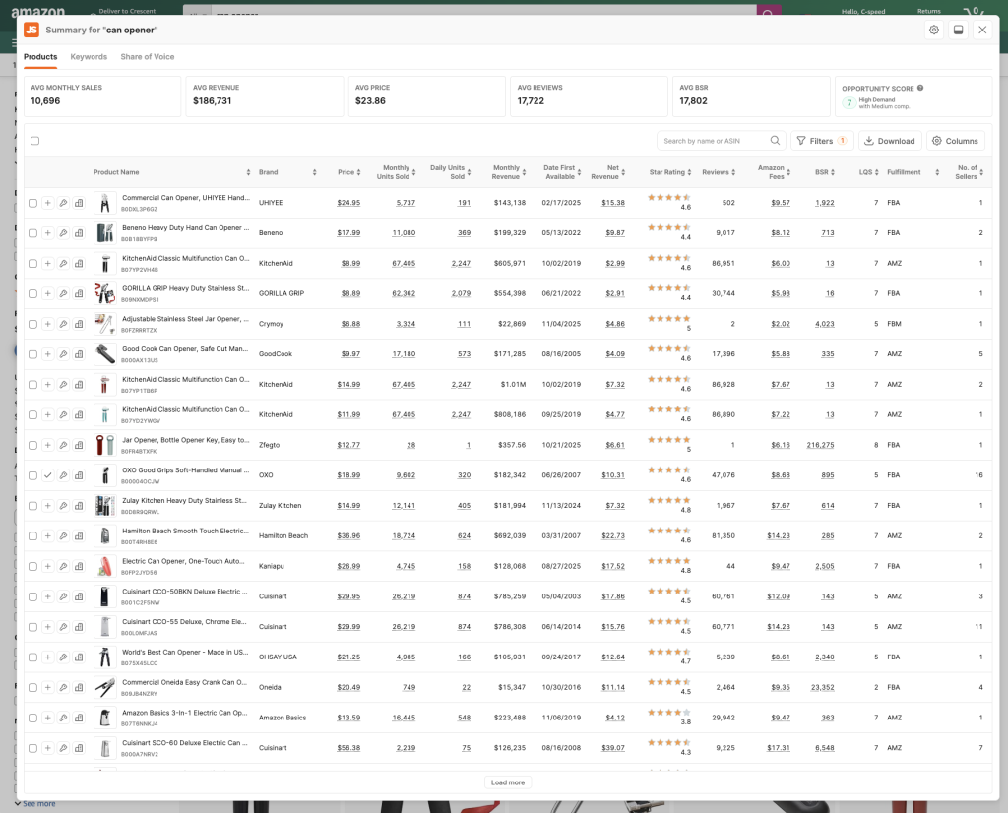Select the Hamilton Beach row checkbox

coord(32,536)
